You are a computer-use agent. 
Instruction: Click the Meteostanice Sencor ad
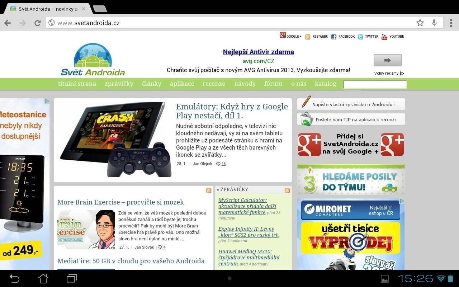click(24, 184)
